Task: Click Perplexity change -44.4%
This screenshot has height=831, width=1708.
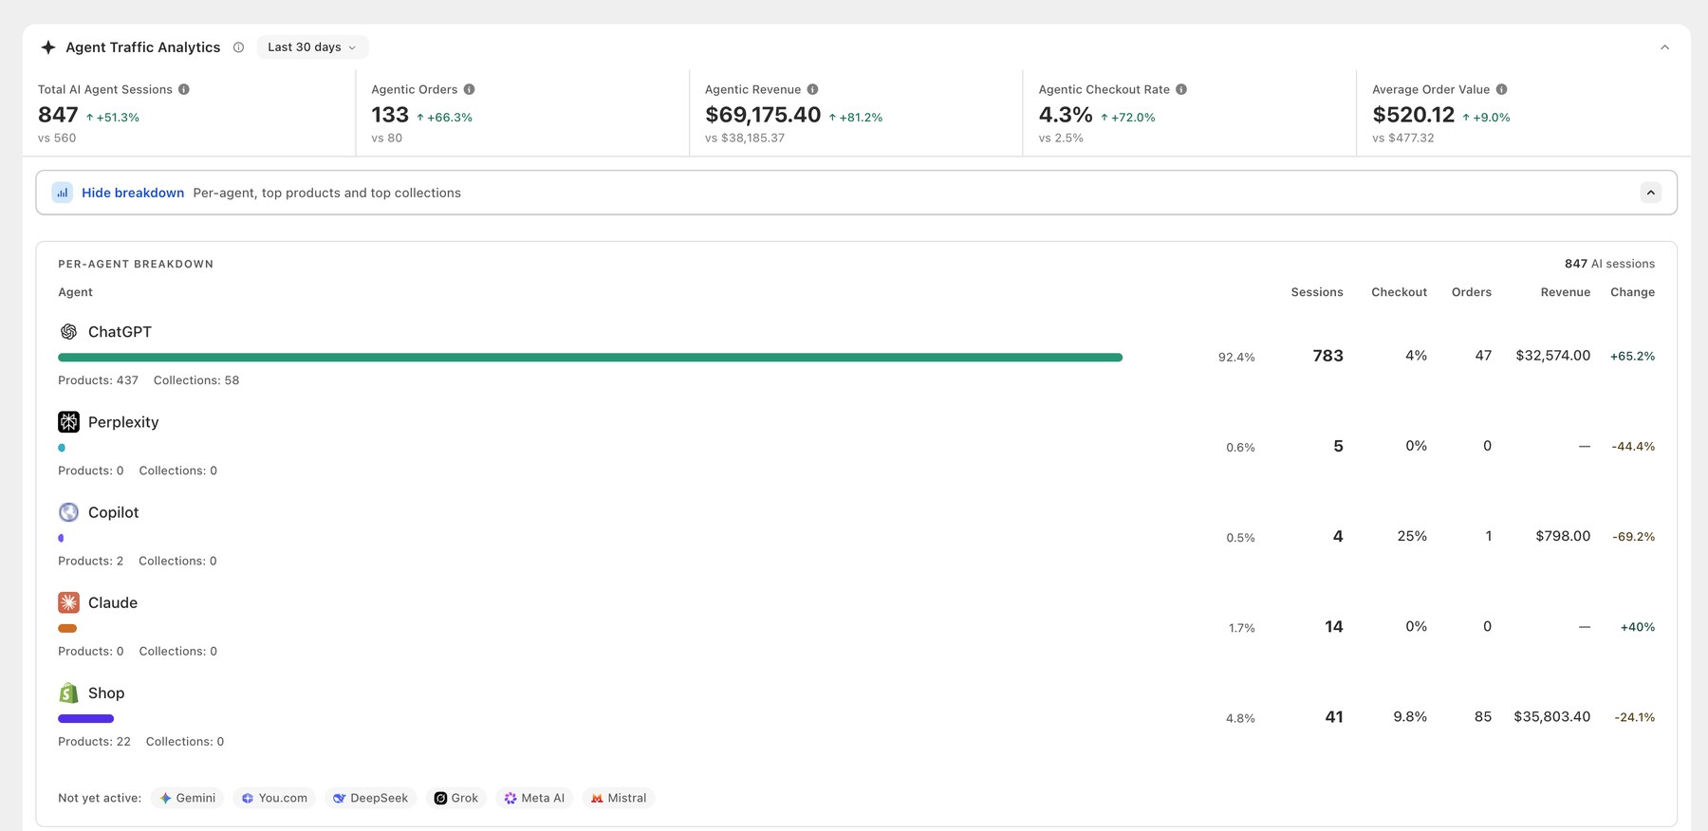Action: (1633, 447)
